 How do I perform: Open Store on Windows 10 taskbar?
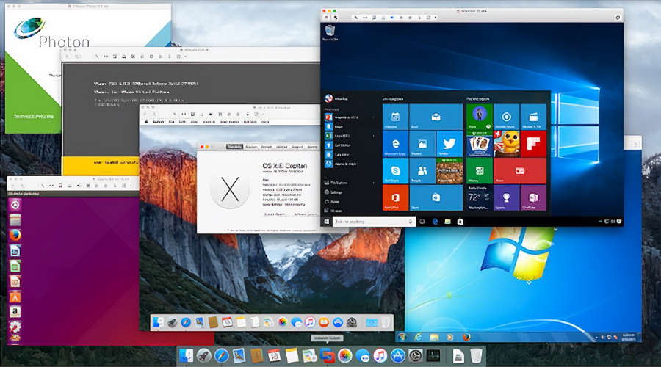tap(460, 221)
